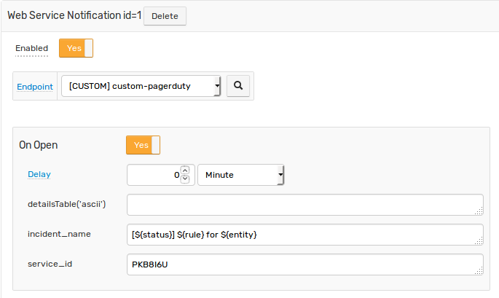This screenshot has height=298, width=499.
Task: Open the custom-pagerduty endpoint dropdown
Action: [x=141, y=86]
